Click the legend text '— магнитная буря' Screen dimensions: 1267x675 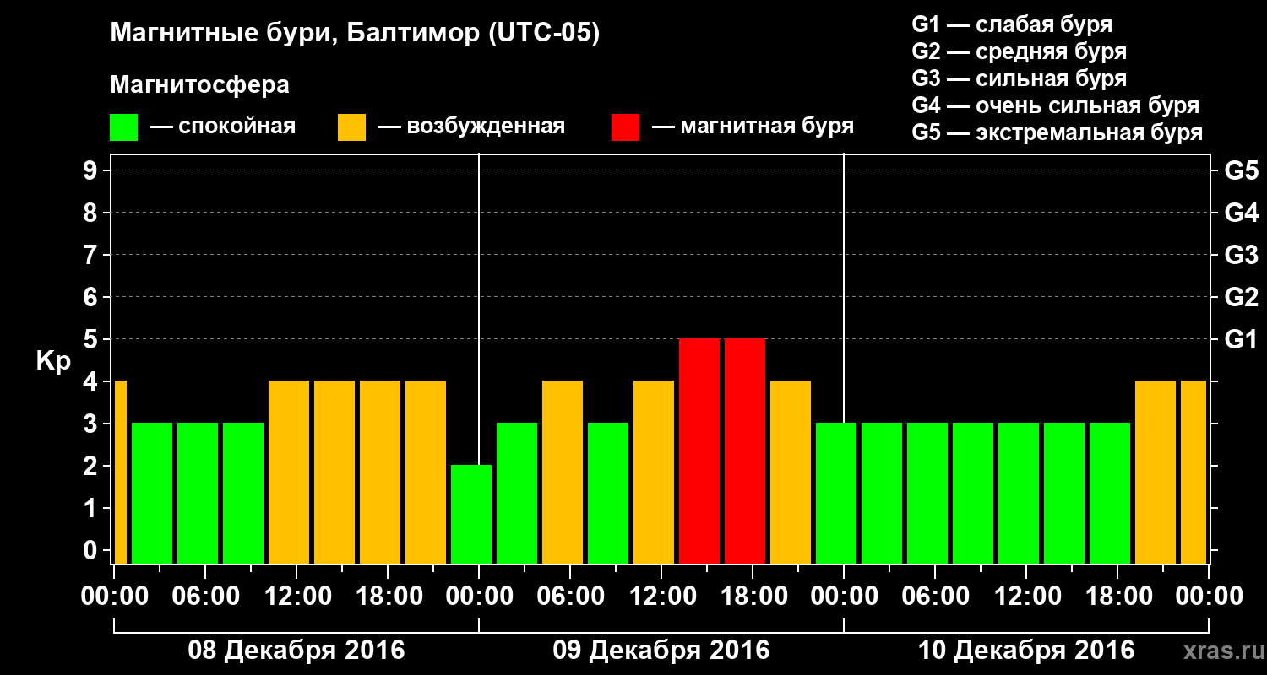[753, 127]
